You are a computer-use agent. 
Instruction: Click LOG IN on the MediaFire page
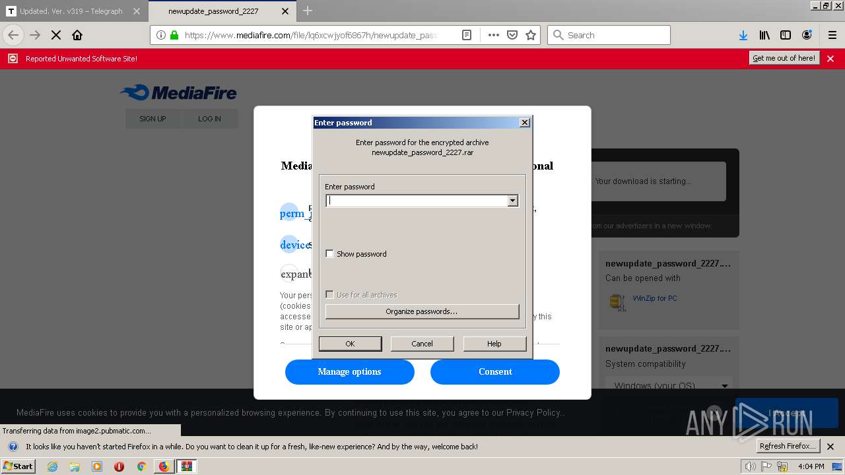click(209, 119)
